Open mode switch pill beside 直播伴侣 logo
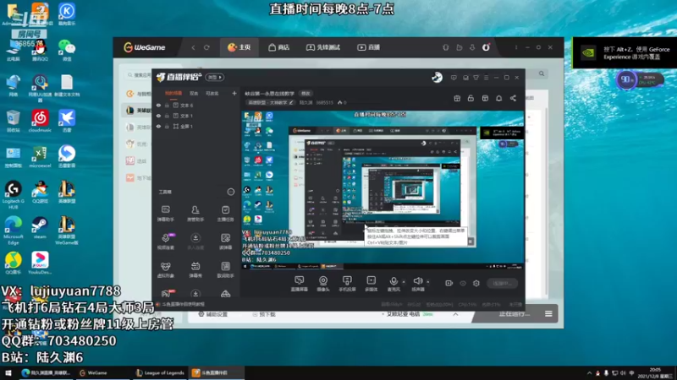Viewport: 677px width, 380px height. [215, 77]
